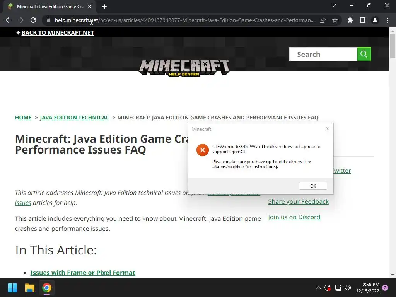Click the green search magnifier button
396x297 pixels.
click(364, 54)
